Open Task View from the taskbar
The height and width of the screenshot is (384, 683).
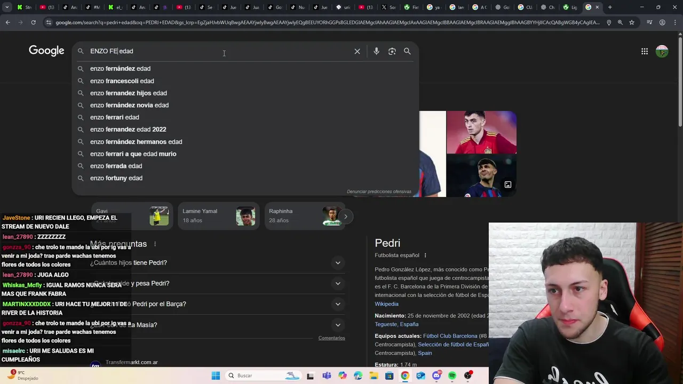click(x=311, y=375)
